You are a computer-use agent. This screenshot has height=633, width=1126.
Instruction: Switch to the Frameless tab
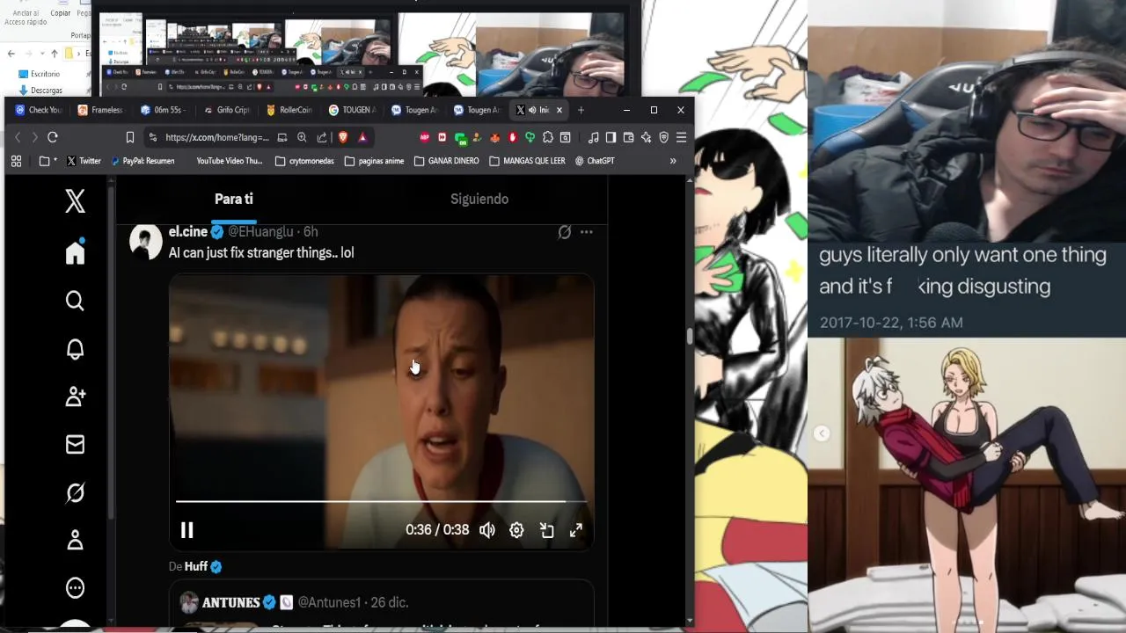coord(100,110)
